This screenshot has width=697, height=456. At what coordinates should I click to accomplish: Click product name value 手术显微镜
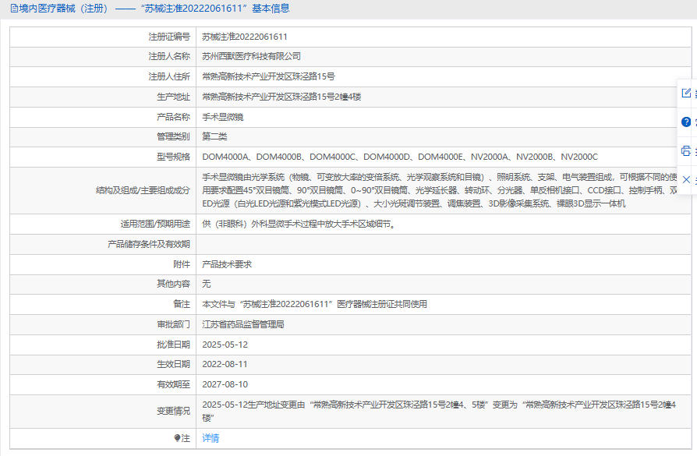click(x=223, y=117)
